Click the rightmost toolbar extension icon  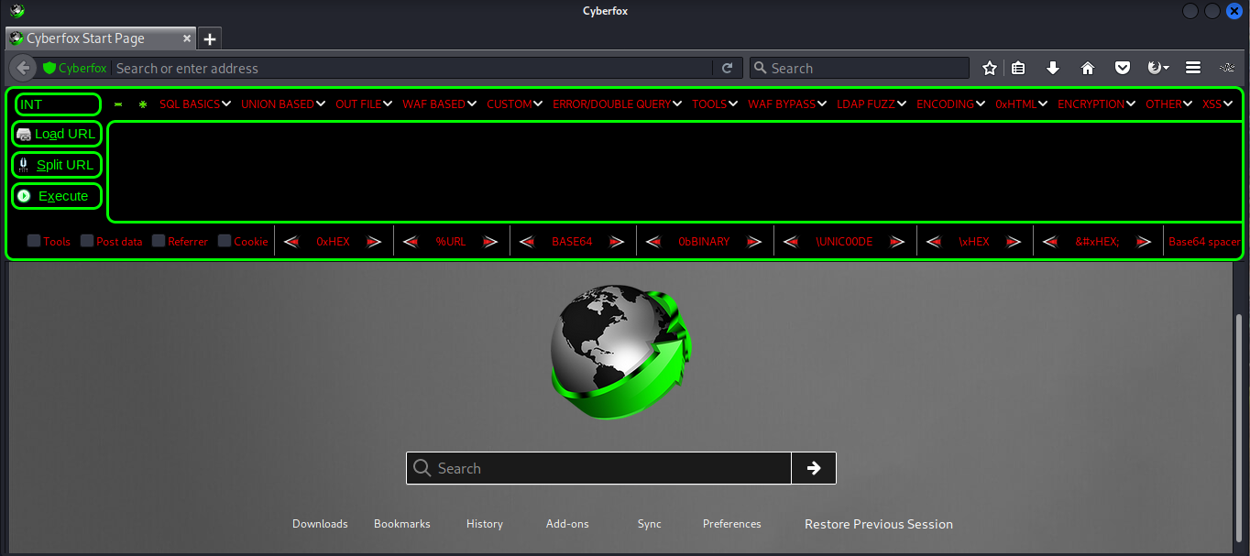(1228, 68)
